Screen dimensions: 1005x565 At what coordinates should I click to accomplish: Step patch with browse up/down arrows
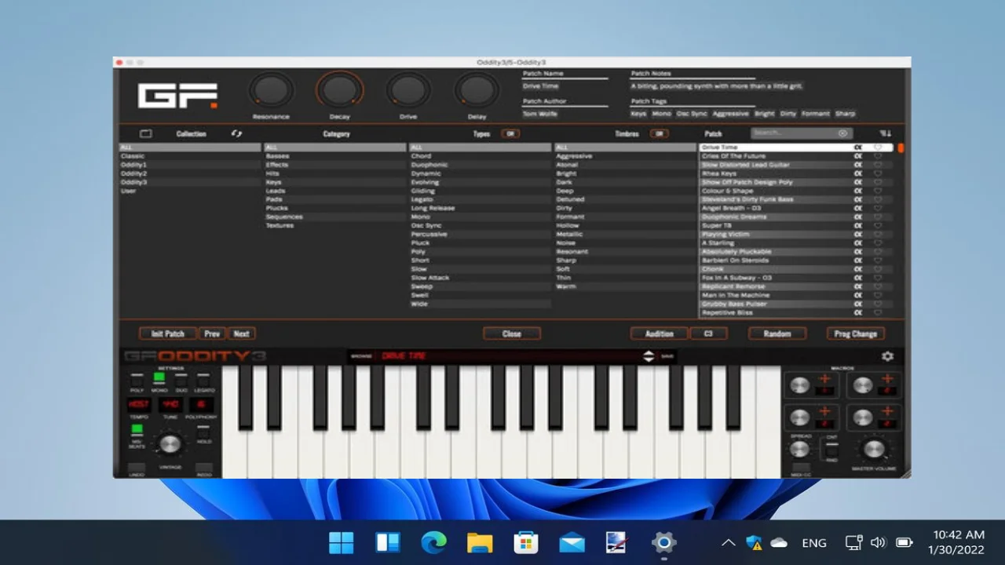point(648,356)
